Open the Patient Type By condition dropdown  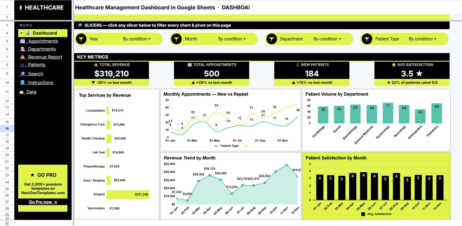[x=422, y=39]
